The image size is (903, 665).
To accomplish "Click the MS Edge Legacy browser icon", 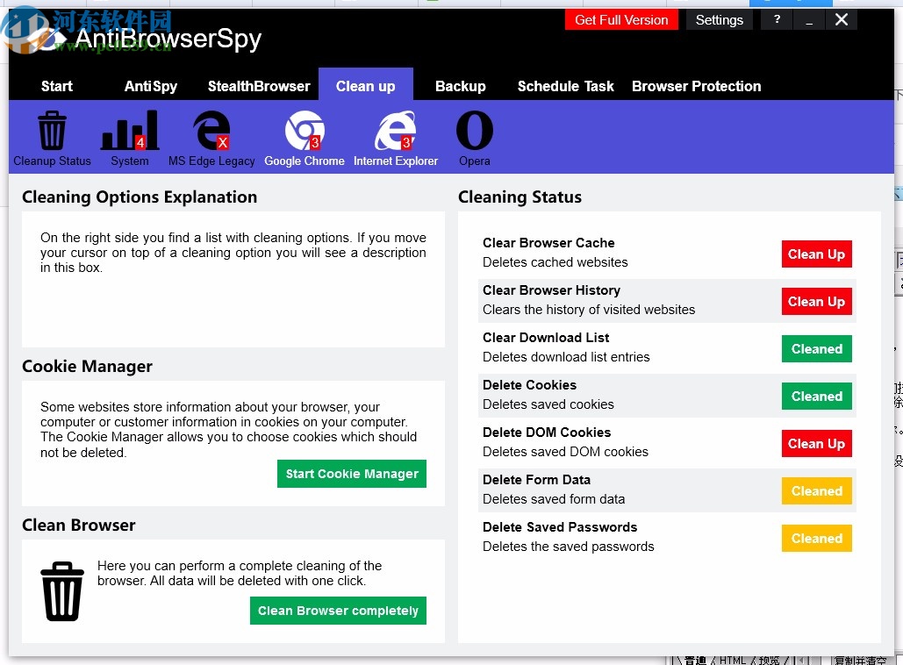I will coord(211,130).
